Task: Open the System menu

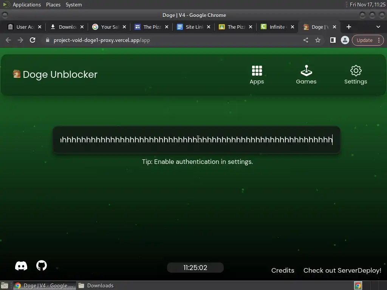Action: tap(74, 5)
